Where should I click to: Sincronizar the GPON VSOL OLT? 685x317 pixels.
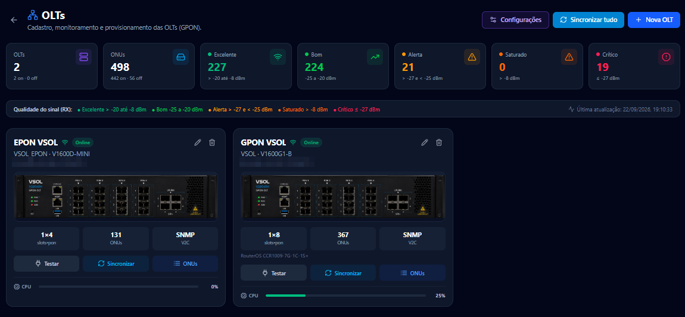point(343,273)
